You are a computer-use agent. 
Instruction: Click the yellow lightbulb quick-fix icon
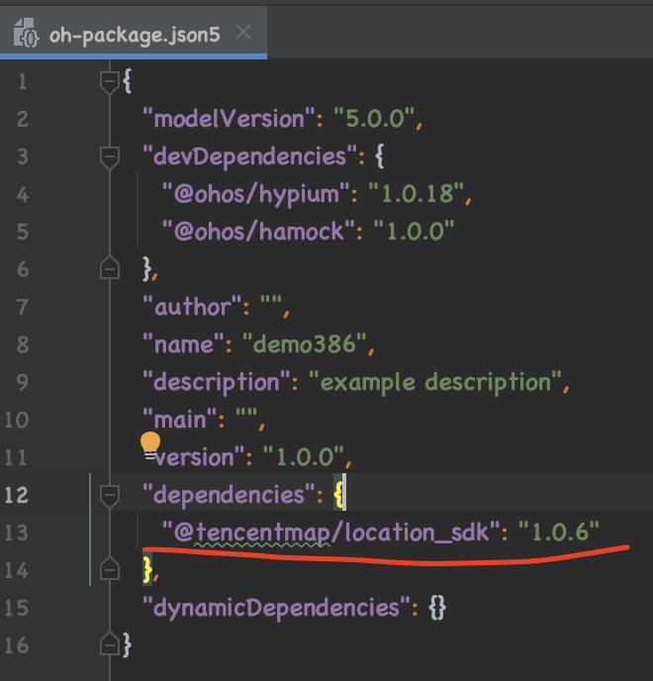[150, 443]
